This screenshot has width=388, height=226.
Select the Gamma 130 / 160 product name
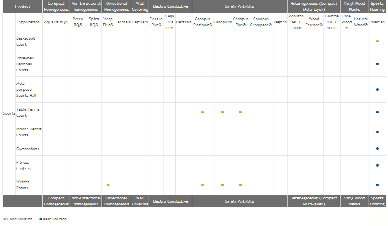[332, 22]
